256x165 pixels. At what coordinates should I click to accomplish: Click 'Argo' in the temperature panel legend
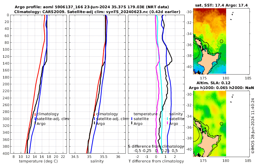41,124
